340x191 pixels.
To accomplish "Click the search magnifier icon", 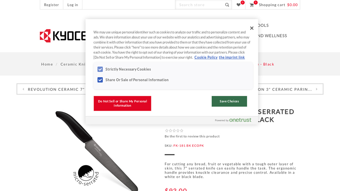I will pos(227,5).
